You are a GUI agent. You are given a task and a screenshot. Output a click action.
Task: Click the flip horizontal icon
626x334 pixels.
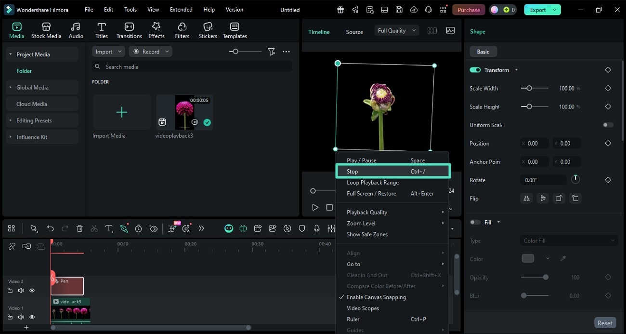click(527, 198)
